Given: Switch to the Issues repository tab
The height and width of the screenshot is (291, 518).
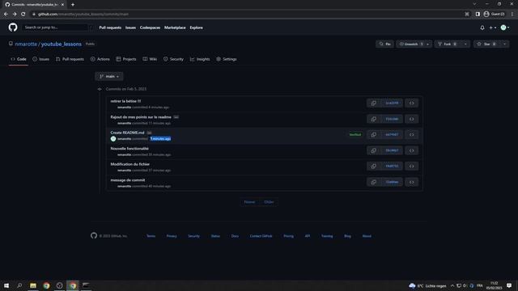Looking at the screenshot, I should coord(41,59).
